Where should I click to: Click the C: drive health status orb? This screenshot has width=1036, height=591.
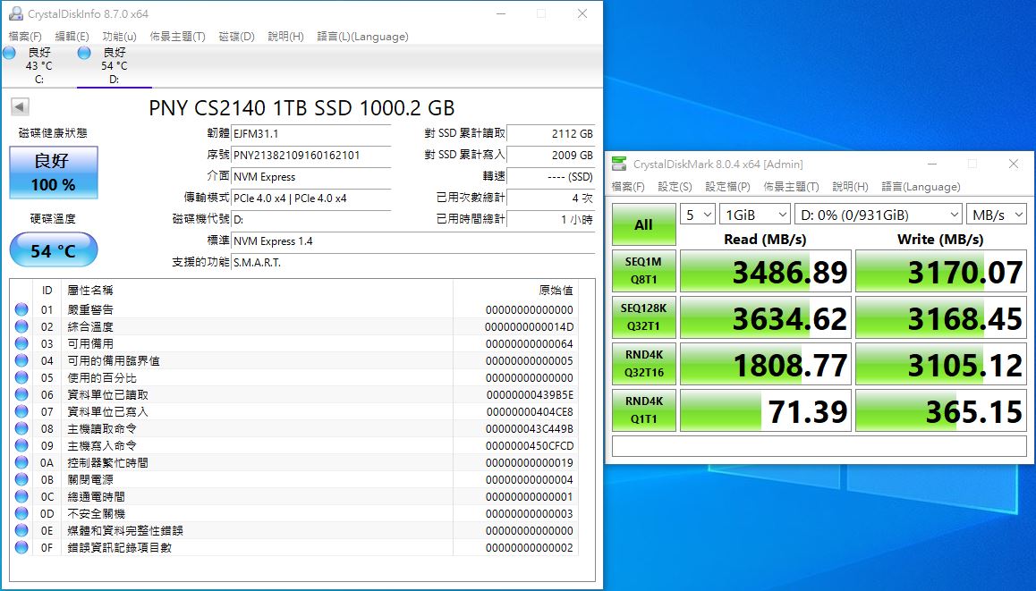coord(10,53)
